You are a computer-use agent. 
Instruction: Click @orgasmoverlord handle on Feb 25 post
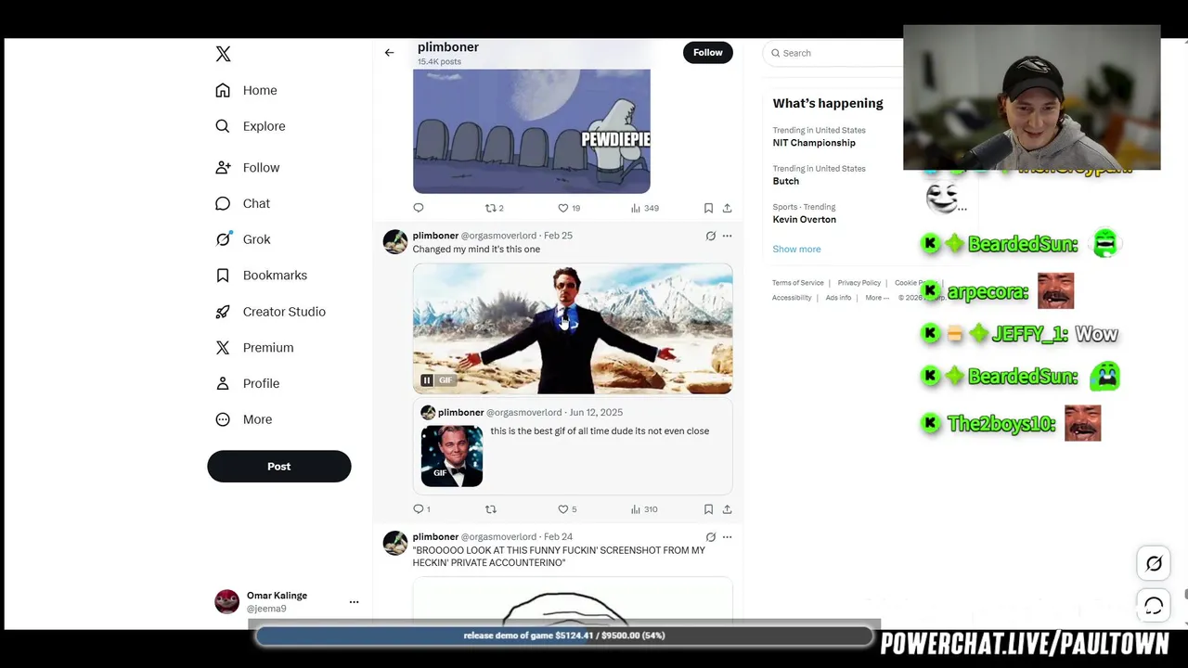click(498, 236)
